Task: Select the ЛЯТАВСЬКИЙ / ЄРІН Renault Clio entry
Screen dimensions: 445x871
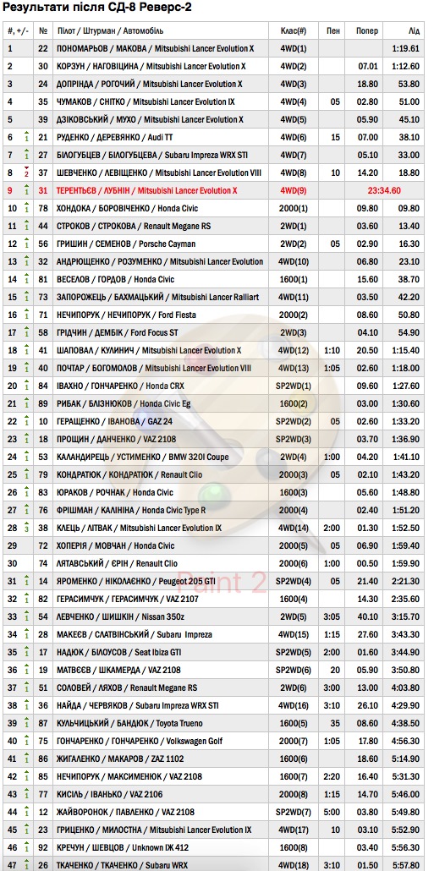Action: (118, 564)
